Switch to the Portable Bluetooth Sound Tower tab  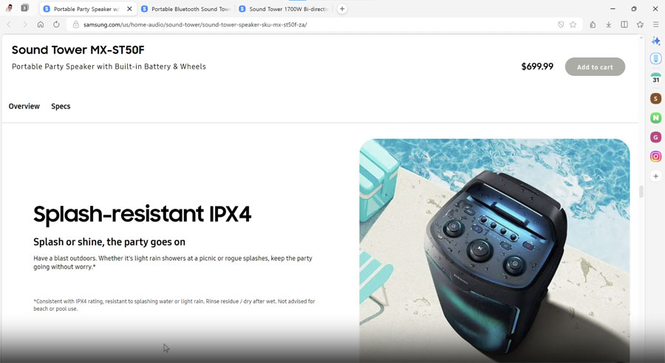click(x=186, y=8)
